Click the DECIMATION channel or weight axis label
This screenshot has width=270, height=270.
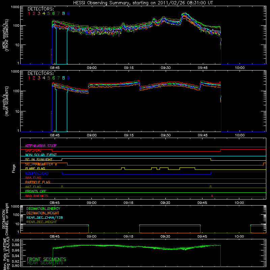click(x=5, y=219)
